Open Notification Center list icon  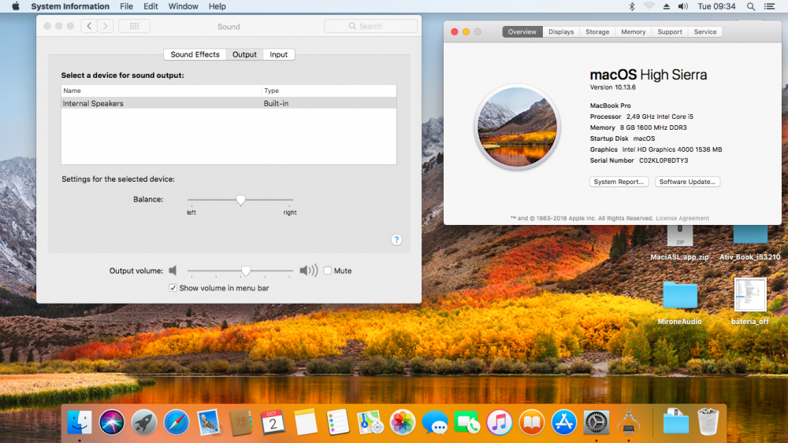[x=769, y=6]
